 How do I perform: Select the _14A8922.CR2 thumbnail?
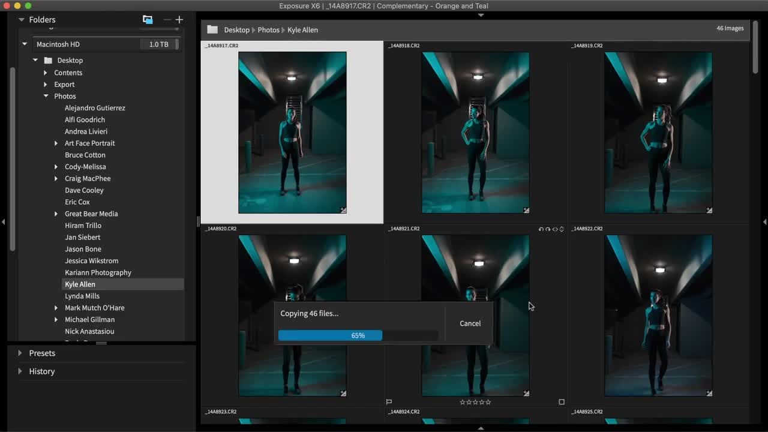tap(658, 316)
